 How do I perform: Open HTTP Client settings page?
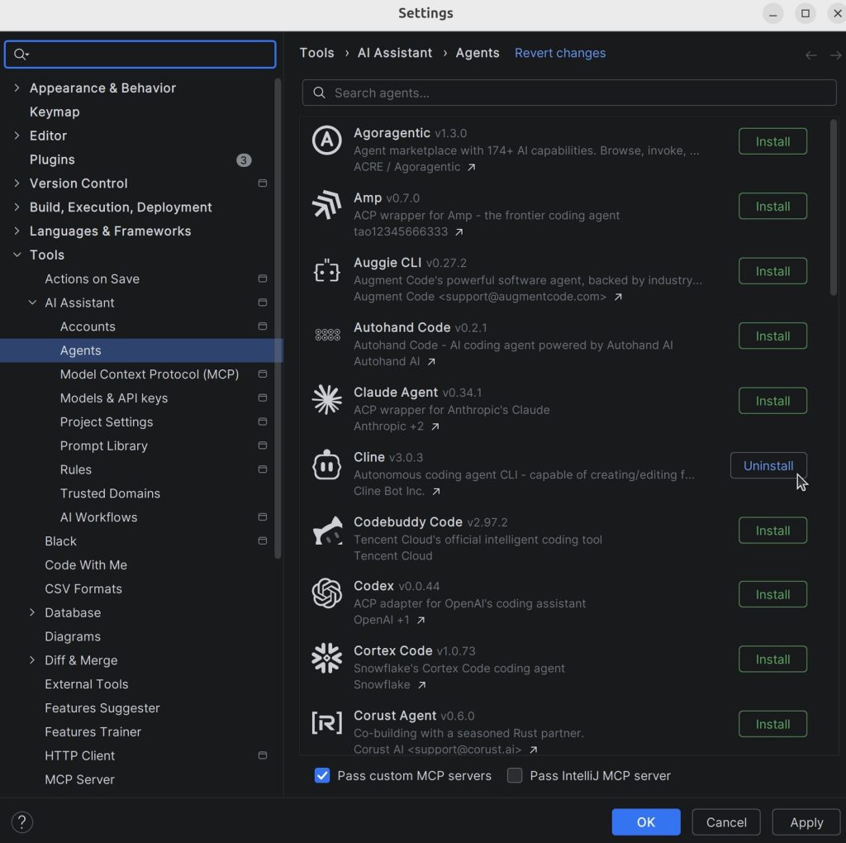tap(80, 755)
